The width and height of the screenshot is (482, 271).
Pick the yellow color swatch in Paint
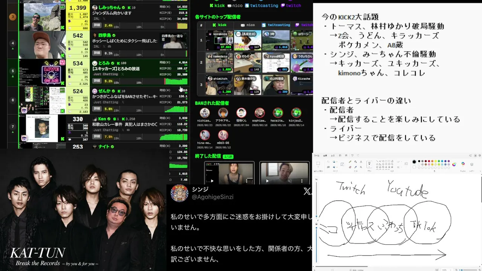pyautogui.click(x=436, y=161)
